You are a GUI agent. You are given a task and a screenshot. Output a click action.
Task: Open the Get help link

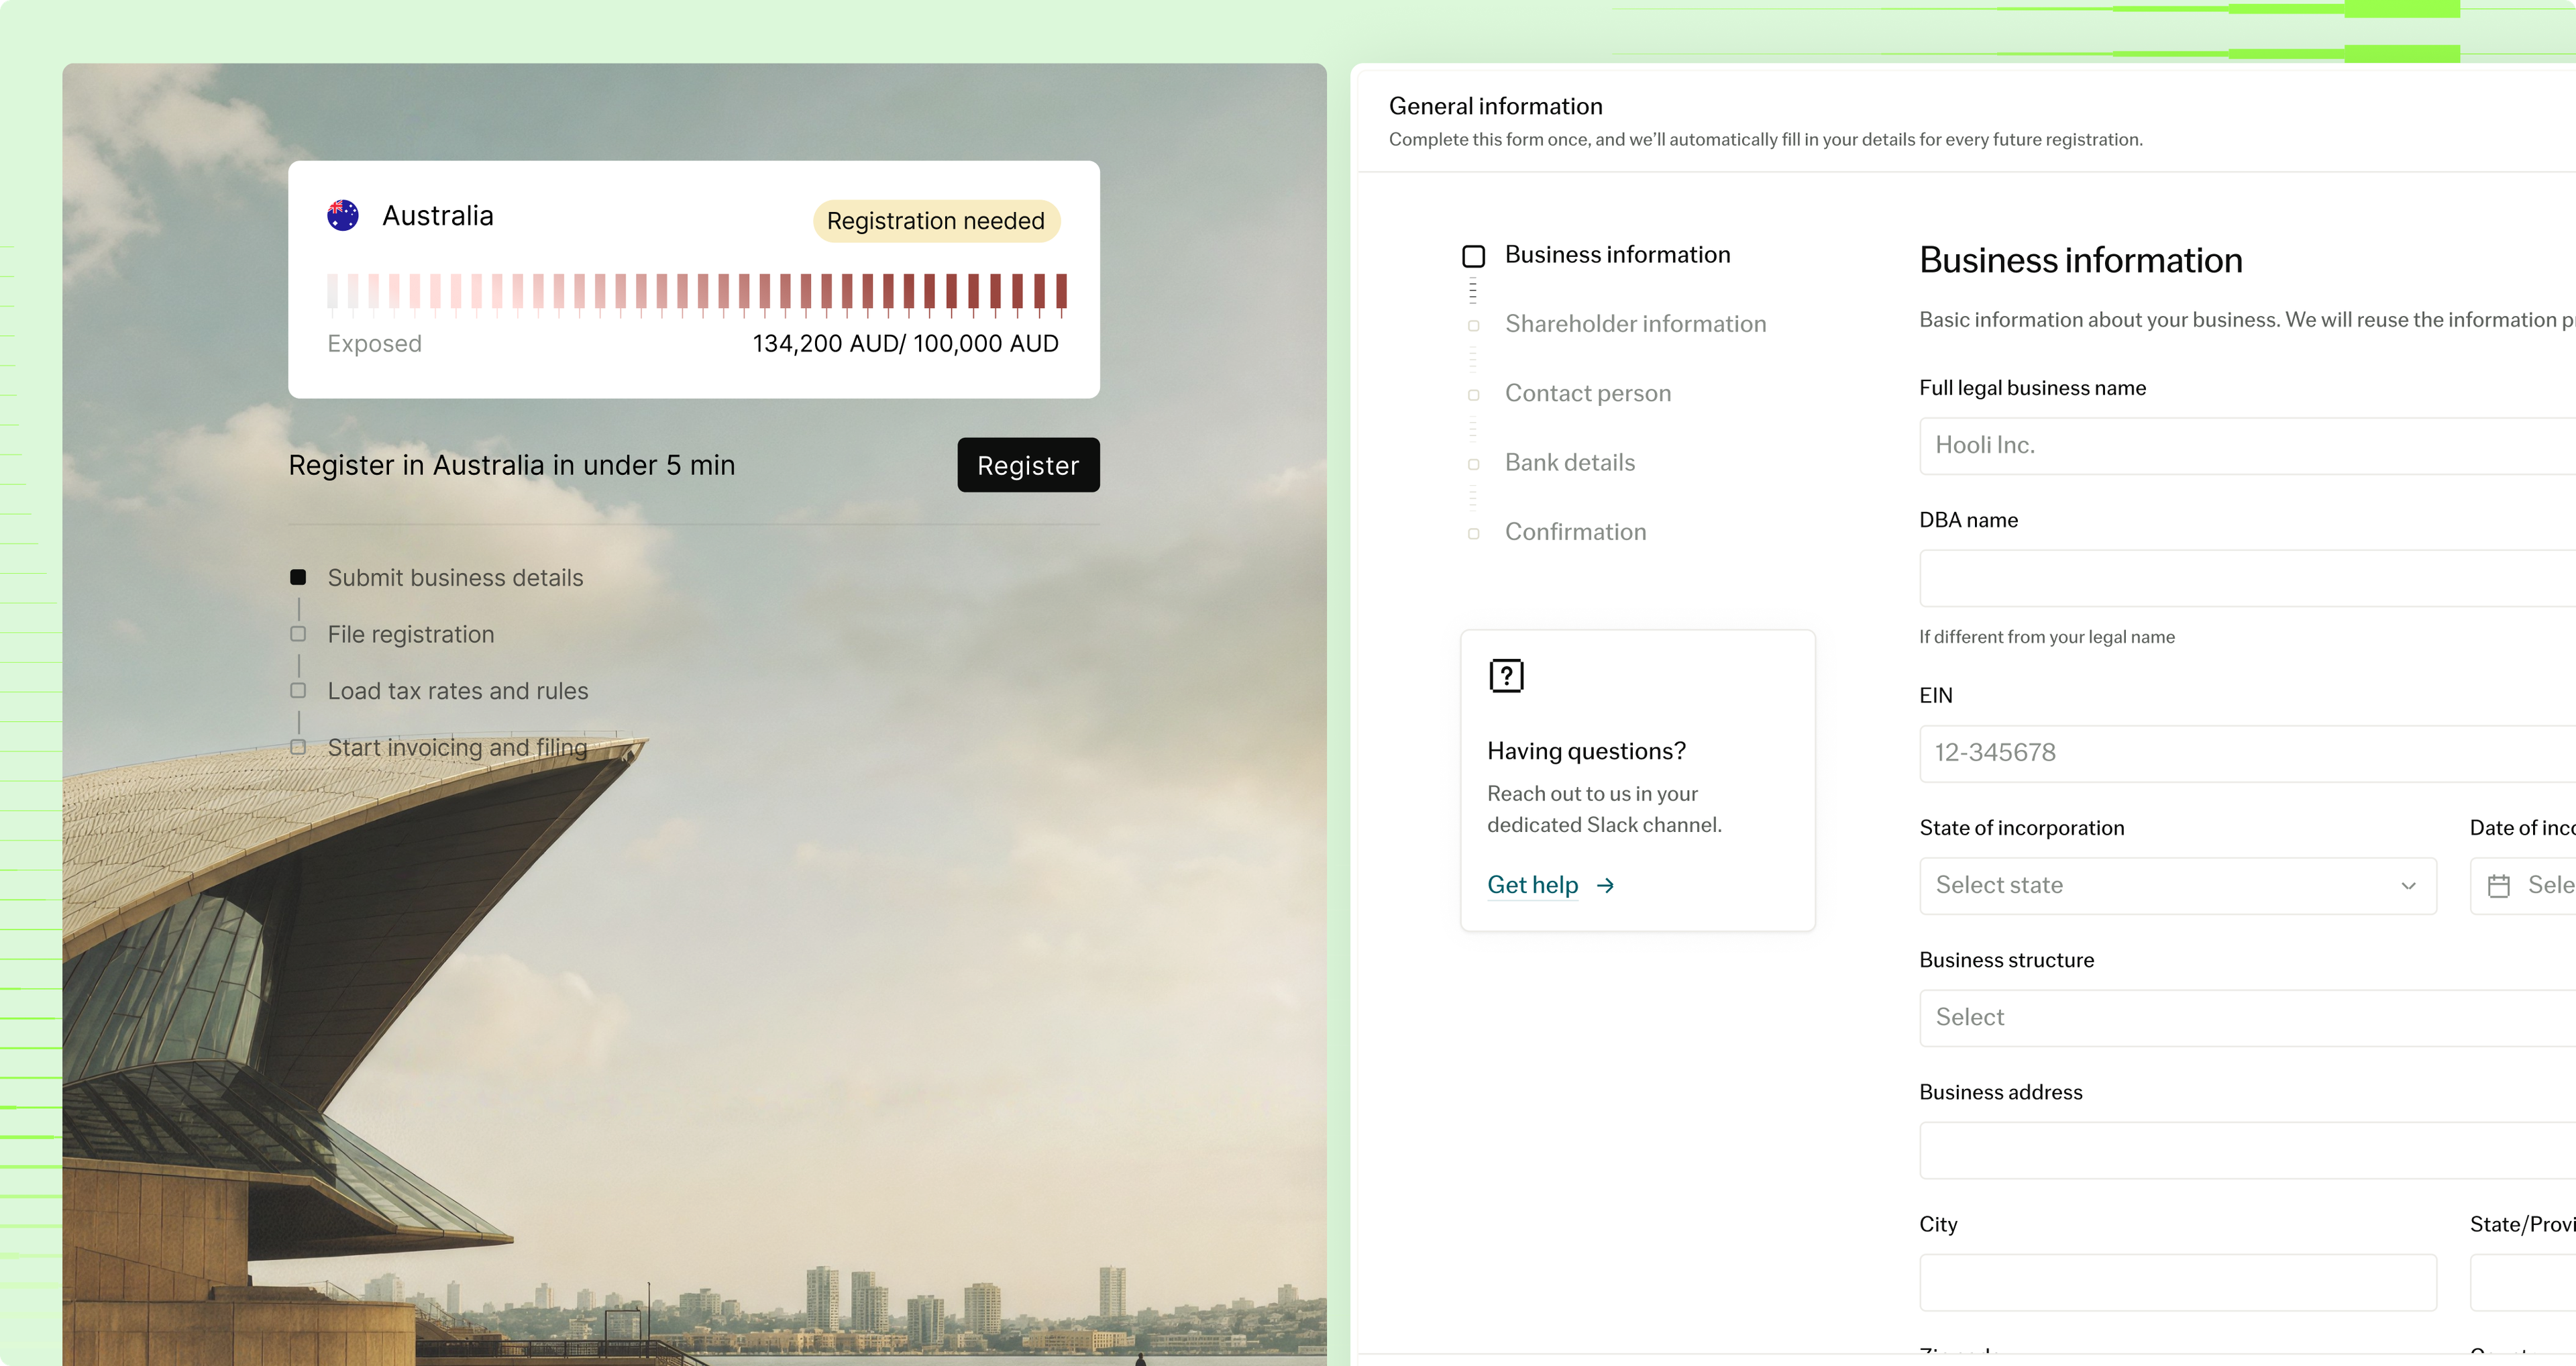pyautogui.click(x=1532, y=885)
